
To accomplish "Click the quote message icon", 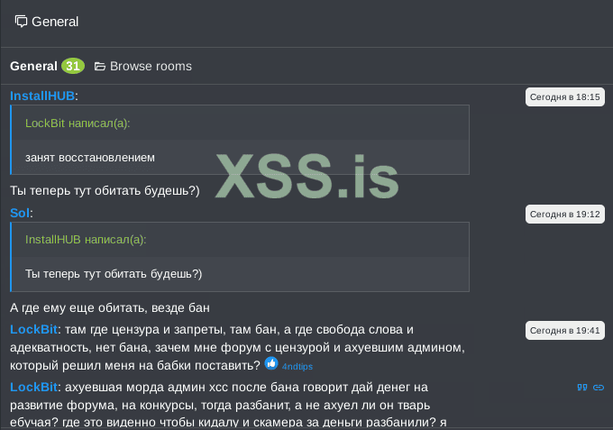I will (581, 387).
